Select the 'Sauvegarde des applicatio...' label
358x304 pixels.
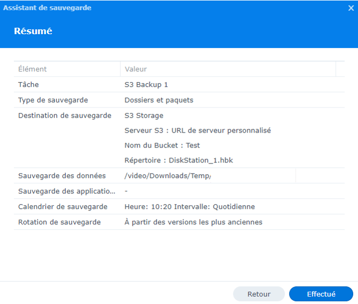(67, 191)
